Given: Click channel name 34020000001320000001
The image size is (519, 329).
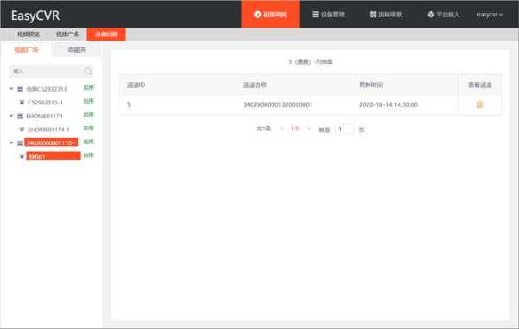Looking at the screenshot, I should [x=278, y=104].
